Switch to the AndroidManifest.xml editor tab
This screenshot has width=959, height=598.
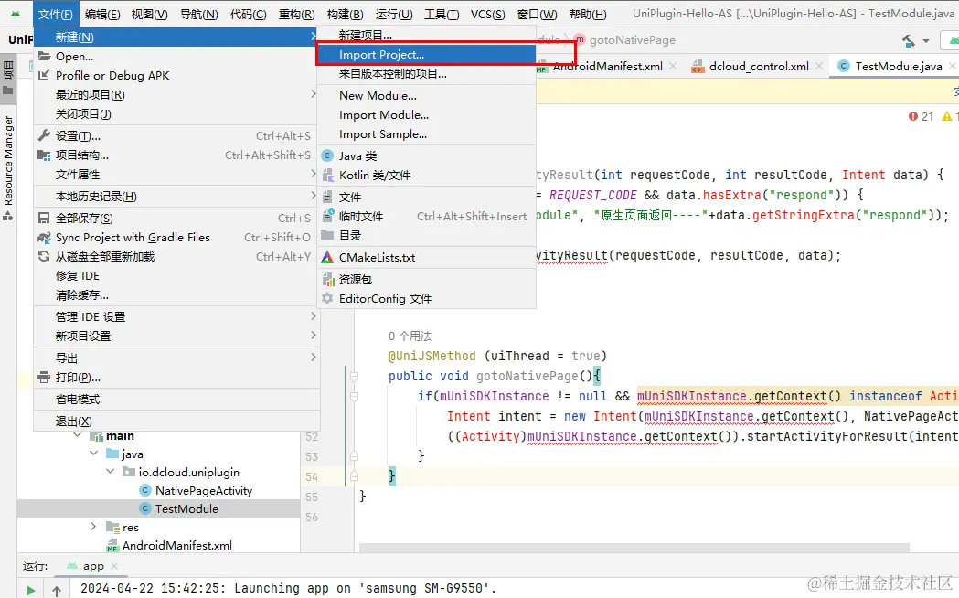click(x=607, y=66)
